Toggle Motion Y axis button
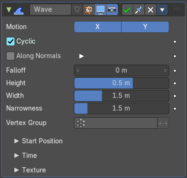Viewport: 187px width, 178px height. pyautogui.click(x=145, y=27)
